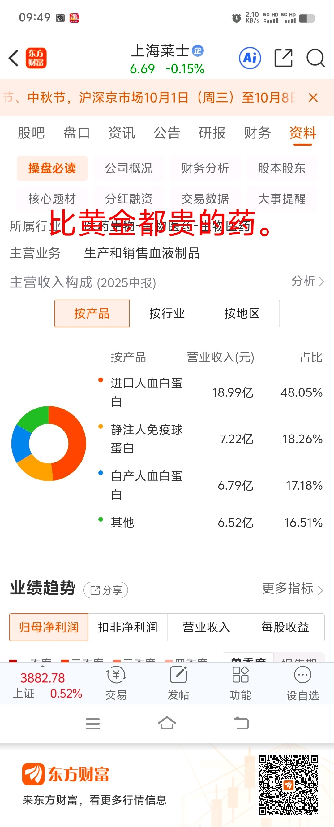Switch revenue breakdown to 按地区
Image resolution: width=334 pixels, height=827 pixels.
coord(242,313)
